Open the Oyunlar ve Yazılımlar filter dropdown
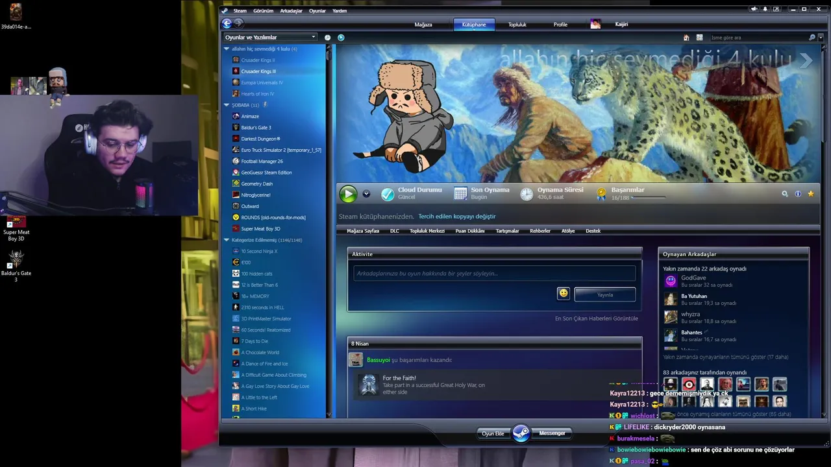This screenshot has width=831, height=467. pyautogui.click(x=270, y=37)
